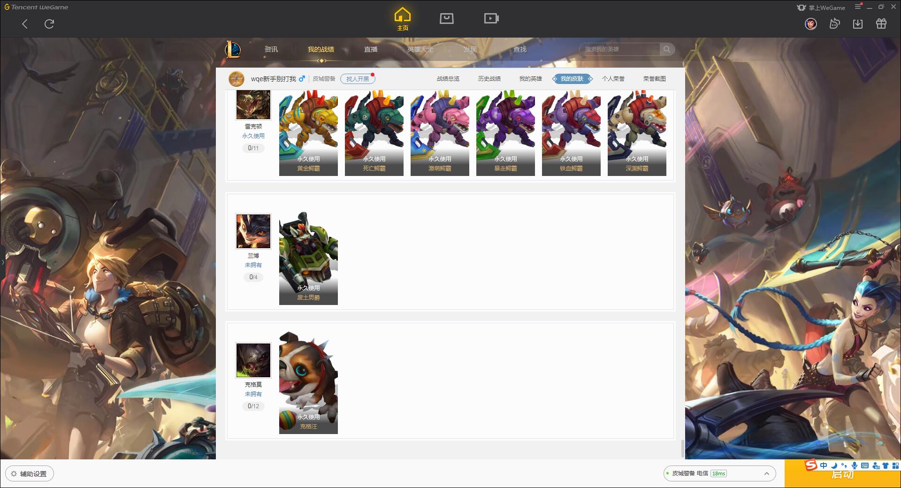Screen dimensions: 901x488
Task: Open the user avatar icon in top right
Action: tap(811, 23)
